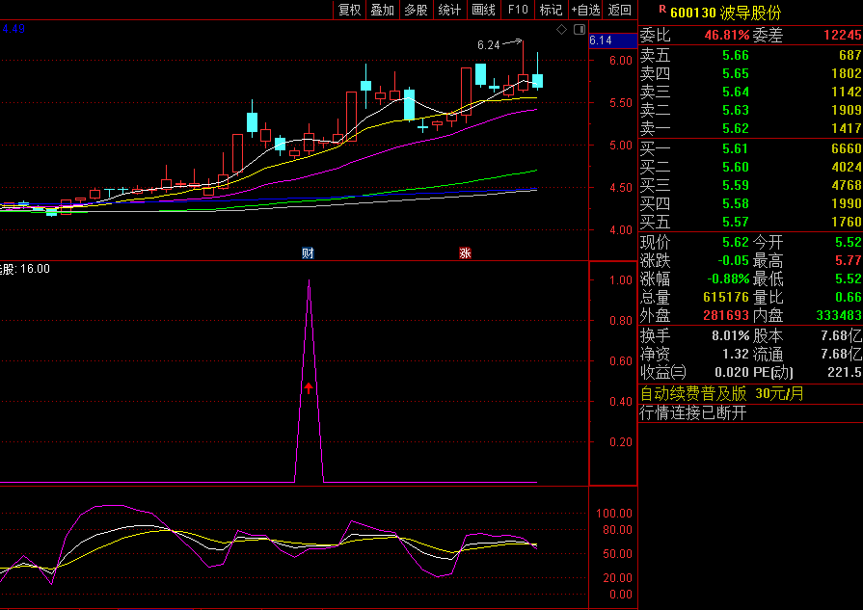
Task: Select the 卖一 5.62 order row
Action: (750, 128)
